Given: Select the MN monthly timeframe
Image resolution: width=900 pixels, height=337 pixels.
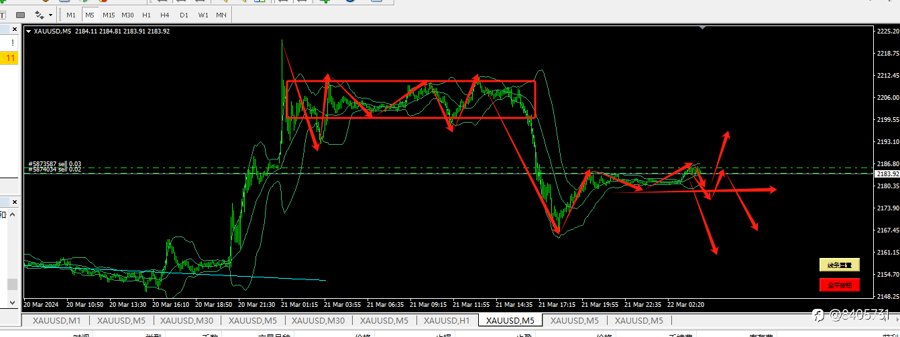Looking at the screenshot, I should click(x=221, y=15).
